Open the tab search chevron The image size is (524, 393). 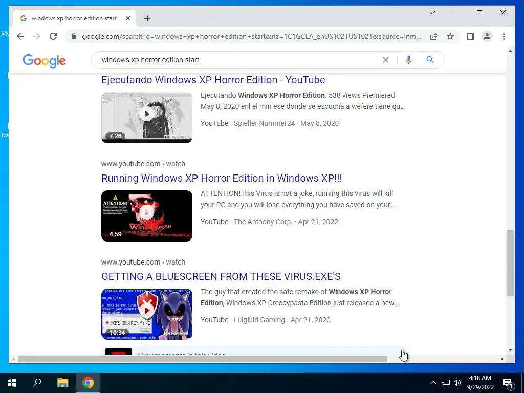pyautogui.click(x=432, y=13)
